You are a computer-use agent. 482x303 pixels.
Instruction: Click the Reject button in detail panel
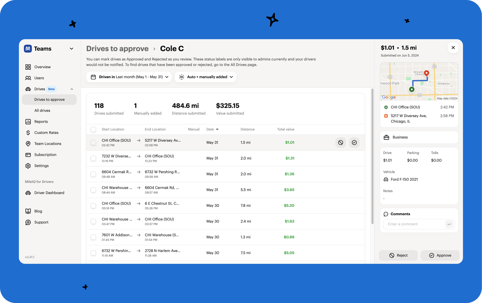click(398, 256)
